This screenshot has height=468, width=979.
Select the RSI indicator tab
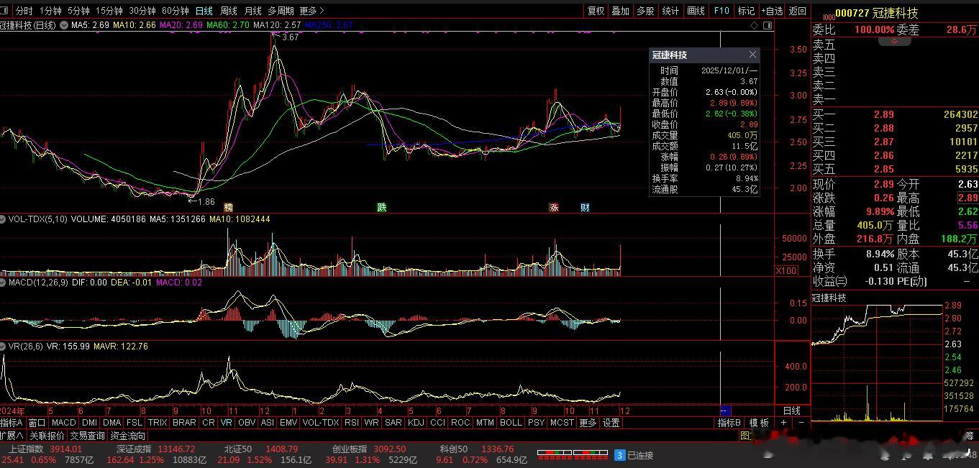point(352,423)
